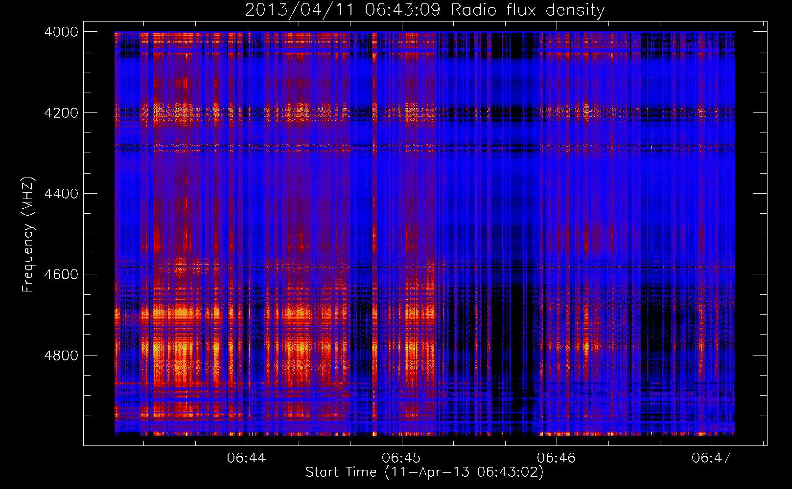792x489 pixels.
Task: Click the 06:45 time tick label
Action: pyautogui.click(x=401, y=458)
